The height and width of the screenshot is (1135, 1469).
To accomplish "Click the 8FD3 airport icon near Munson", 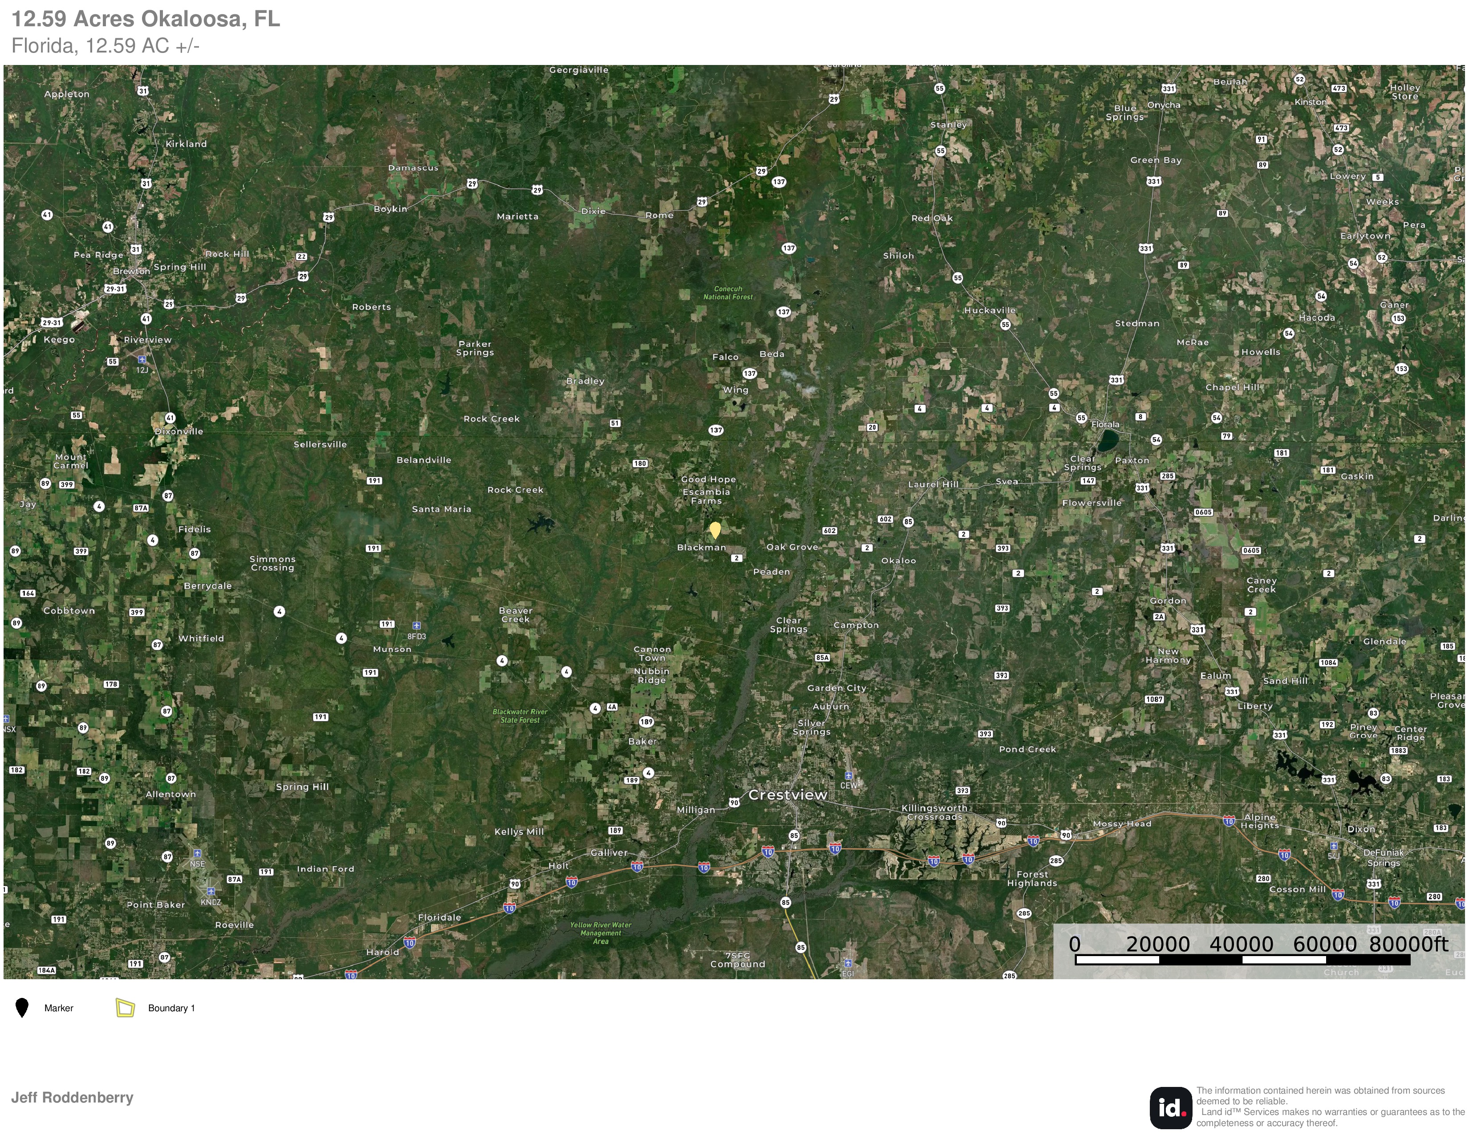I will pyautogui.click(x=416, y=625).
